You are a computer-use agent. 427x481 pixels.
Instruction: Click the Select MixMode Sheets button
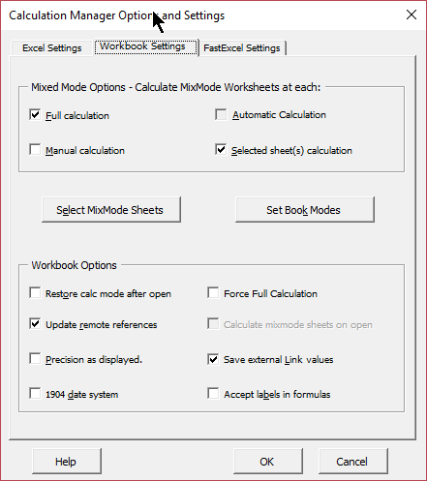click(x=111, y=210)
